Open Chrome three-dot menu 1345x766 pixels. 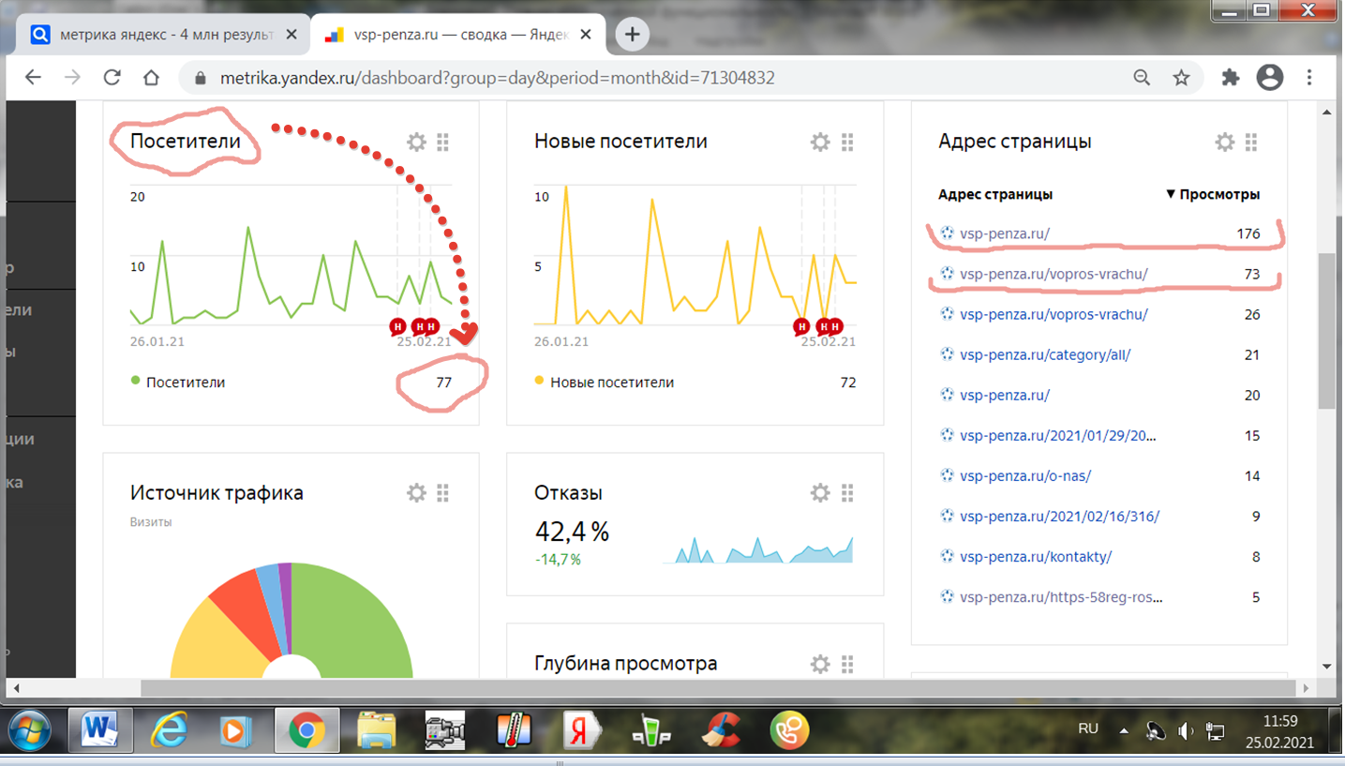click(1309, 78)
